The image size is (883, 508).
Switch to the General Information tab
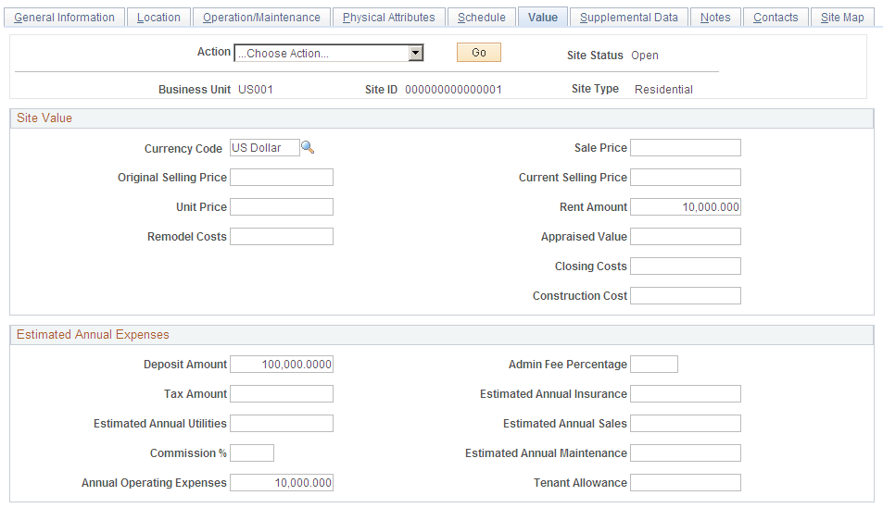point(64,18)
